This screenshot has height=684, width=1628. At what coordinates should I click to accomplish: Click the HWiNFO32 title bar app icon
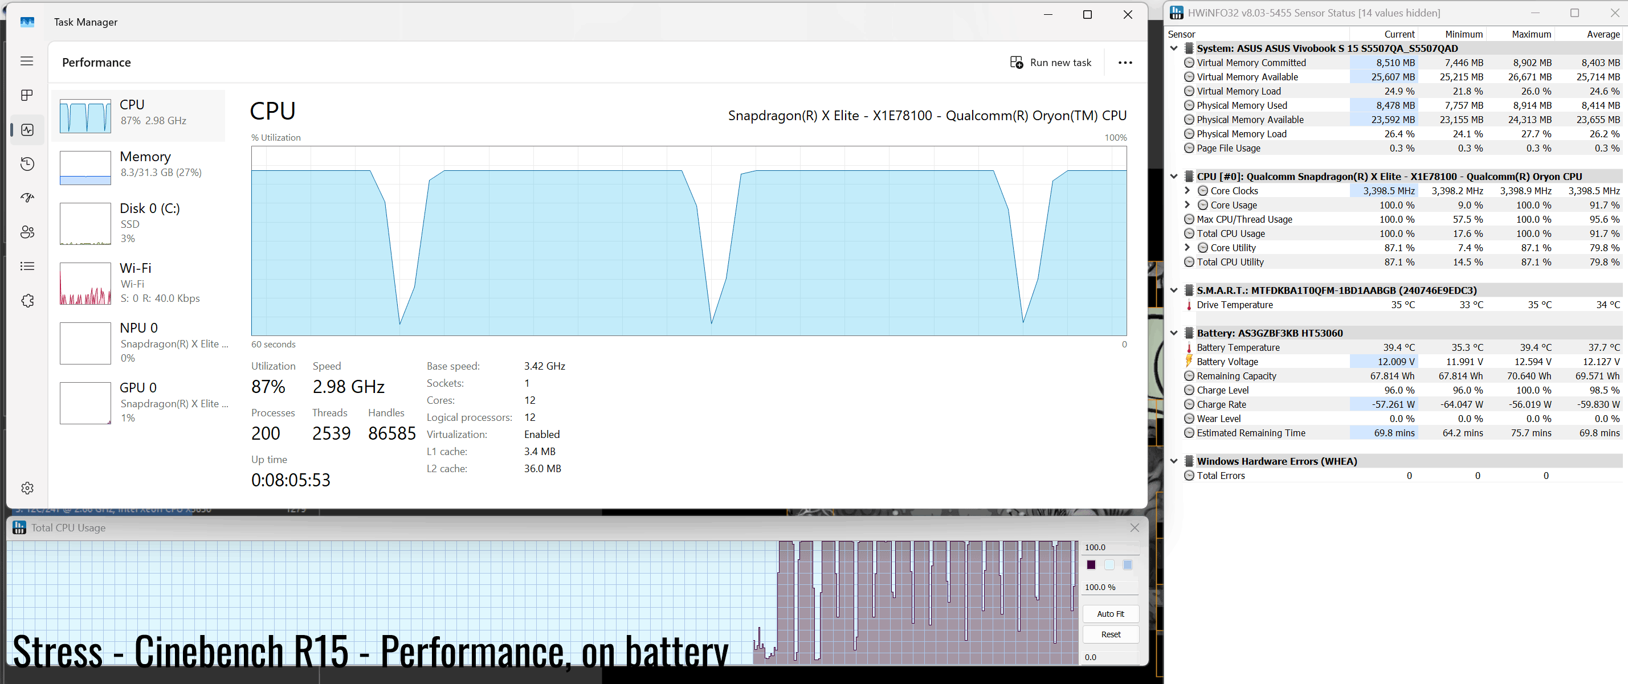pos(1176,13)
